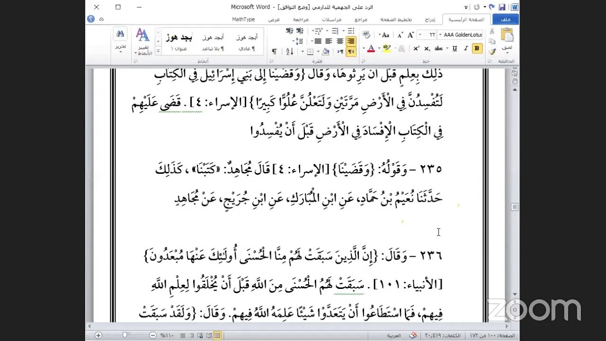Select the Format Painter brush

[492, 52]
